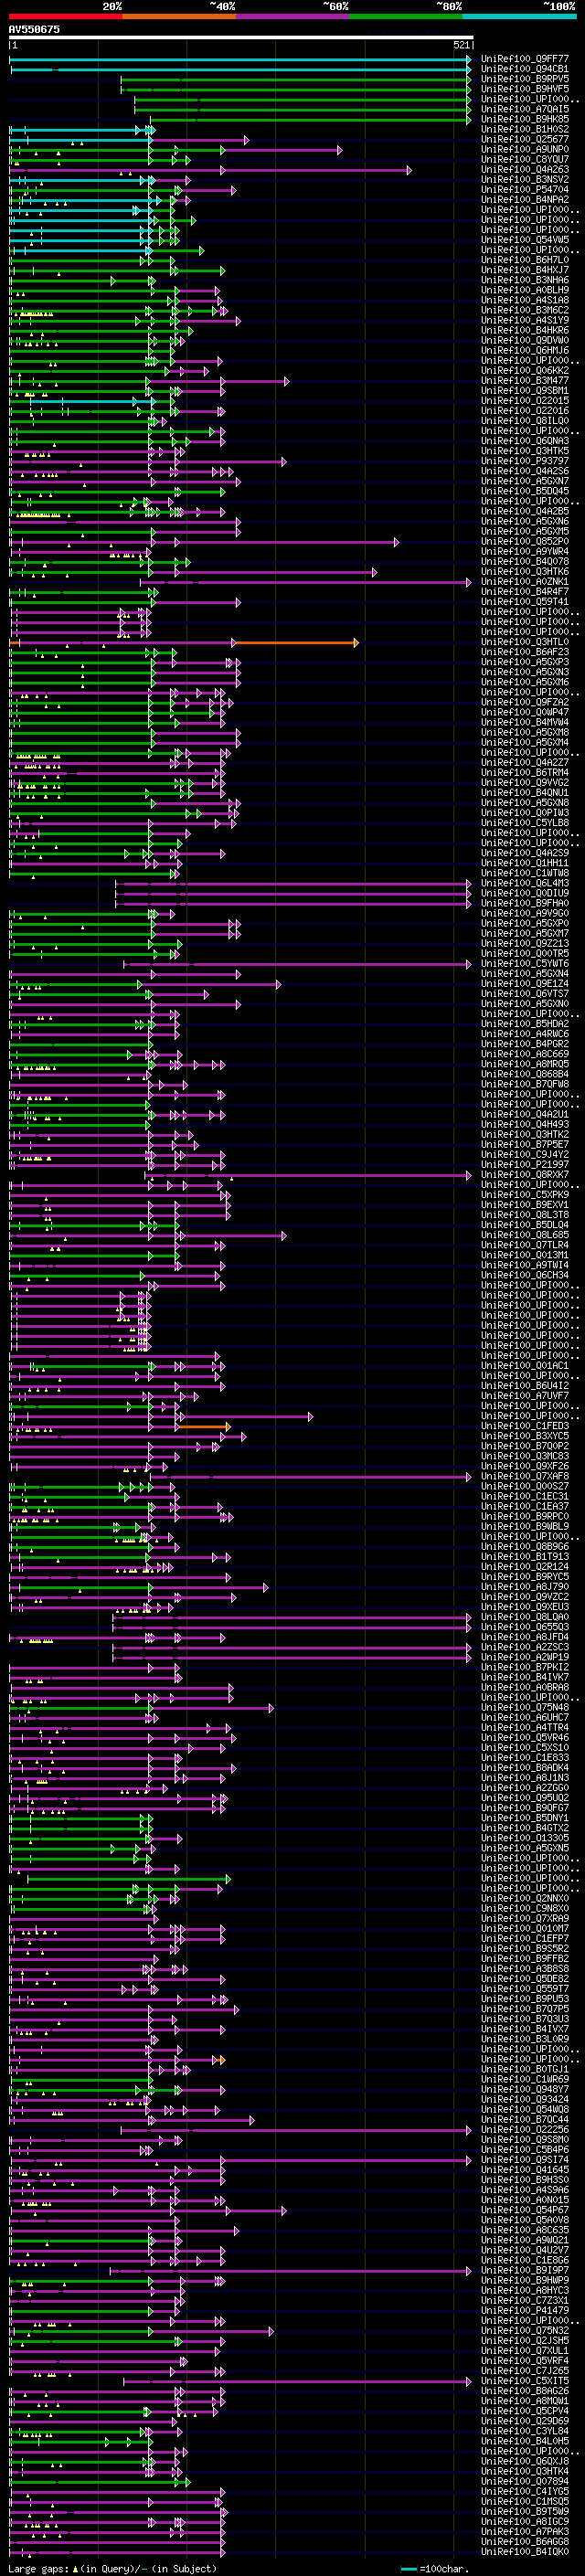This screenshot has height=2576, width=585.
Task: Select the UniRef100_Q54VW5 row label
Action: (x=525, y=240)
